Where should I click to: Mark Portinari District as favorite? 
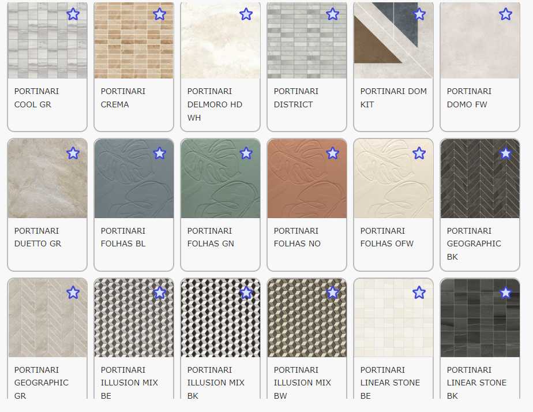pyautogui.click(x=332, y=14)
